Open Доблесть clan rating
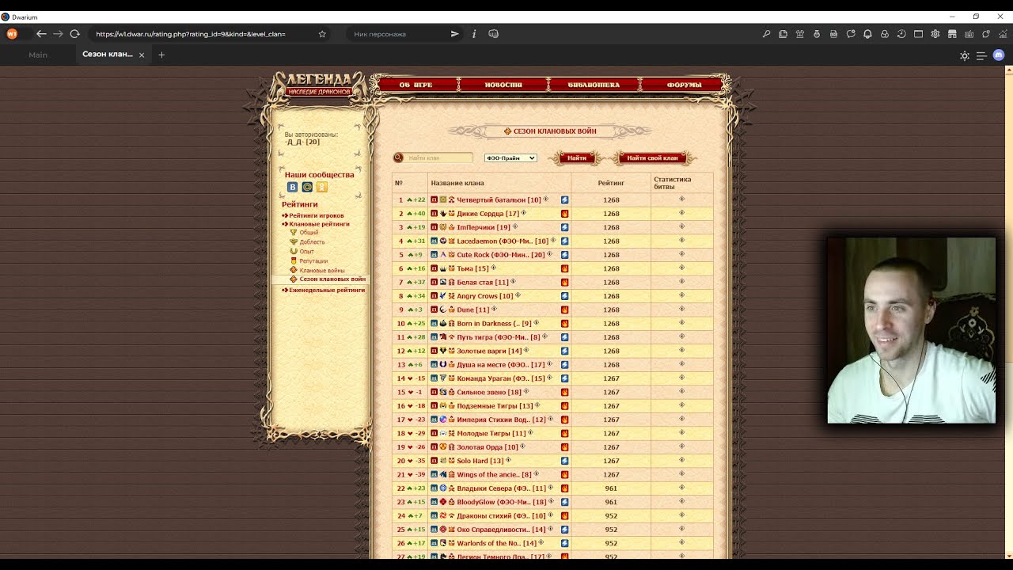Image resolution: width=1013 pixels, height=570 pixels. click(x=312, y=242)
